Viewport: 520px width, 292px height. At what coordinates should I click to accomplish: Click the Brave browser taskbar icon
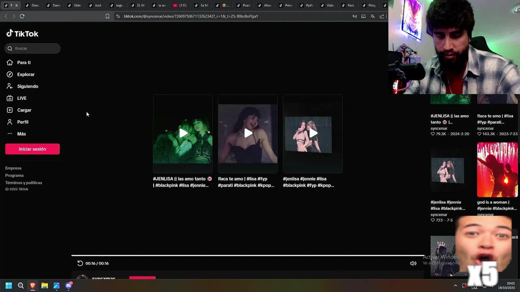click(32, 286)
